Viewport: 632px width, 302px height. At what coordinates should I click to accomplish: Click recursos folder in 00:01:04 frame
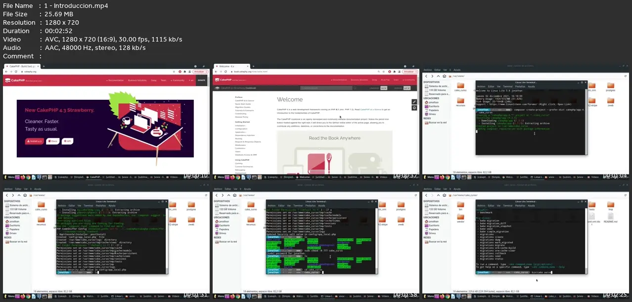click(460, 102)
